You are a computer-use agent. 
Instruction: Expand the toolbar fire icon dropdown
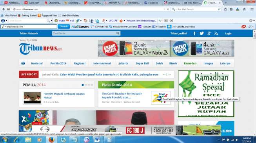(124, 21)
